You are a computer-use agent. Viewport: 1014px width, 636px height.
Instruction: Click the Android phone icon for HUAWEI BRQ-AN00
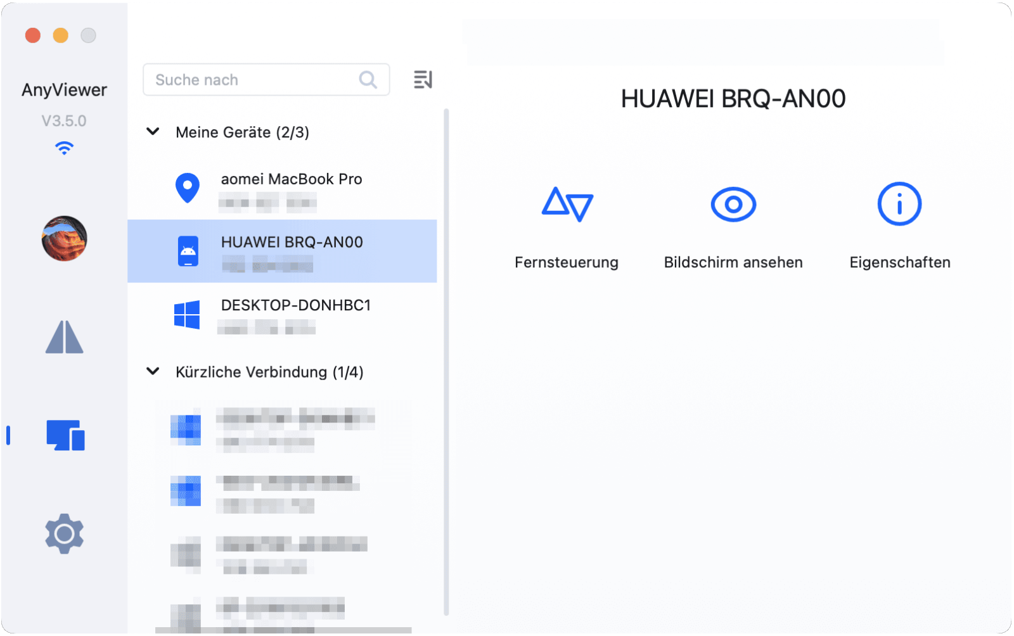188,251
